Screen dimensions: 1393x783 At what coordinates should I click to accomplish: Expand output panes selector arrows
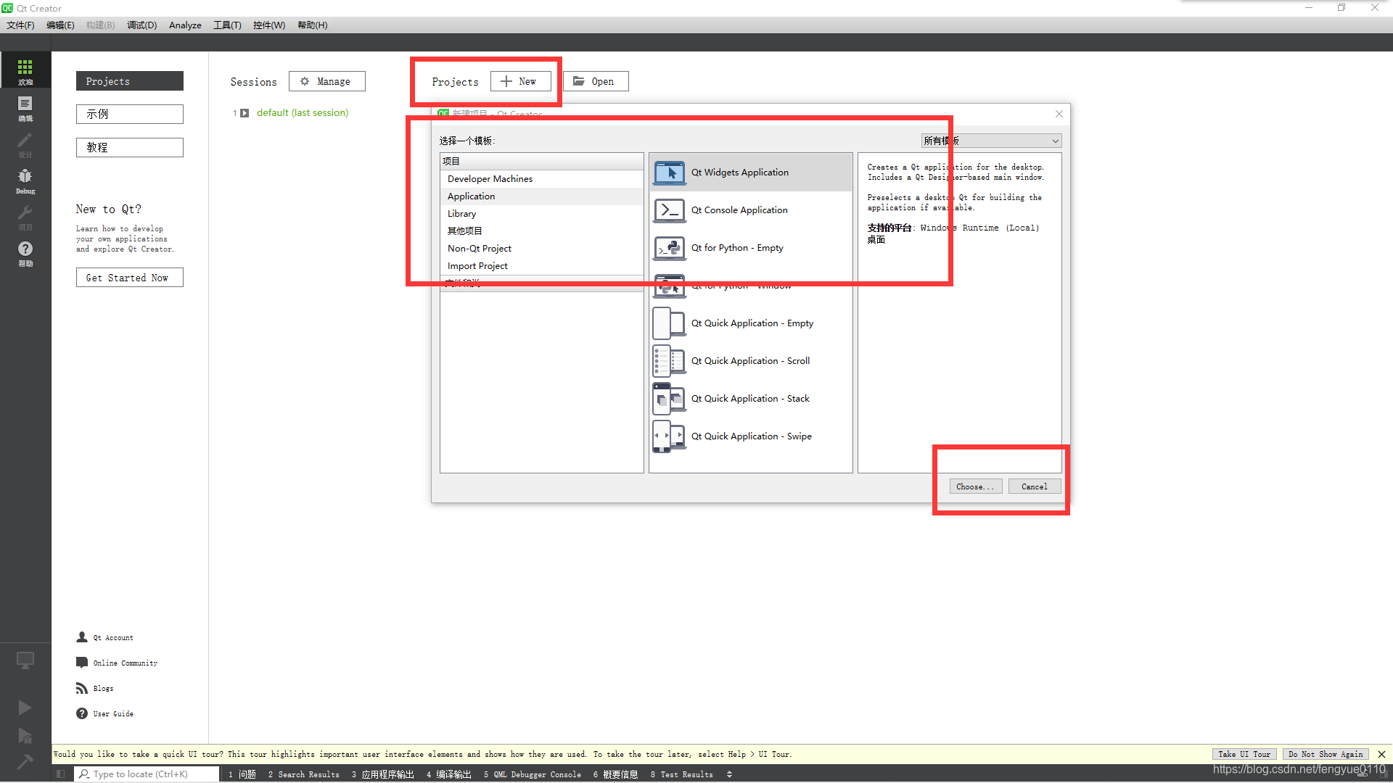click(x=729, y=774)
